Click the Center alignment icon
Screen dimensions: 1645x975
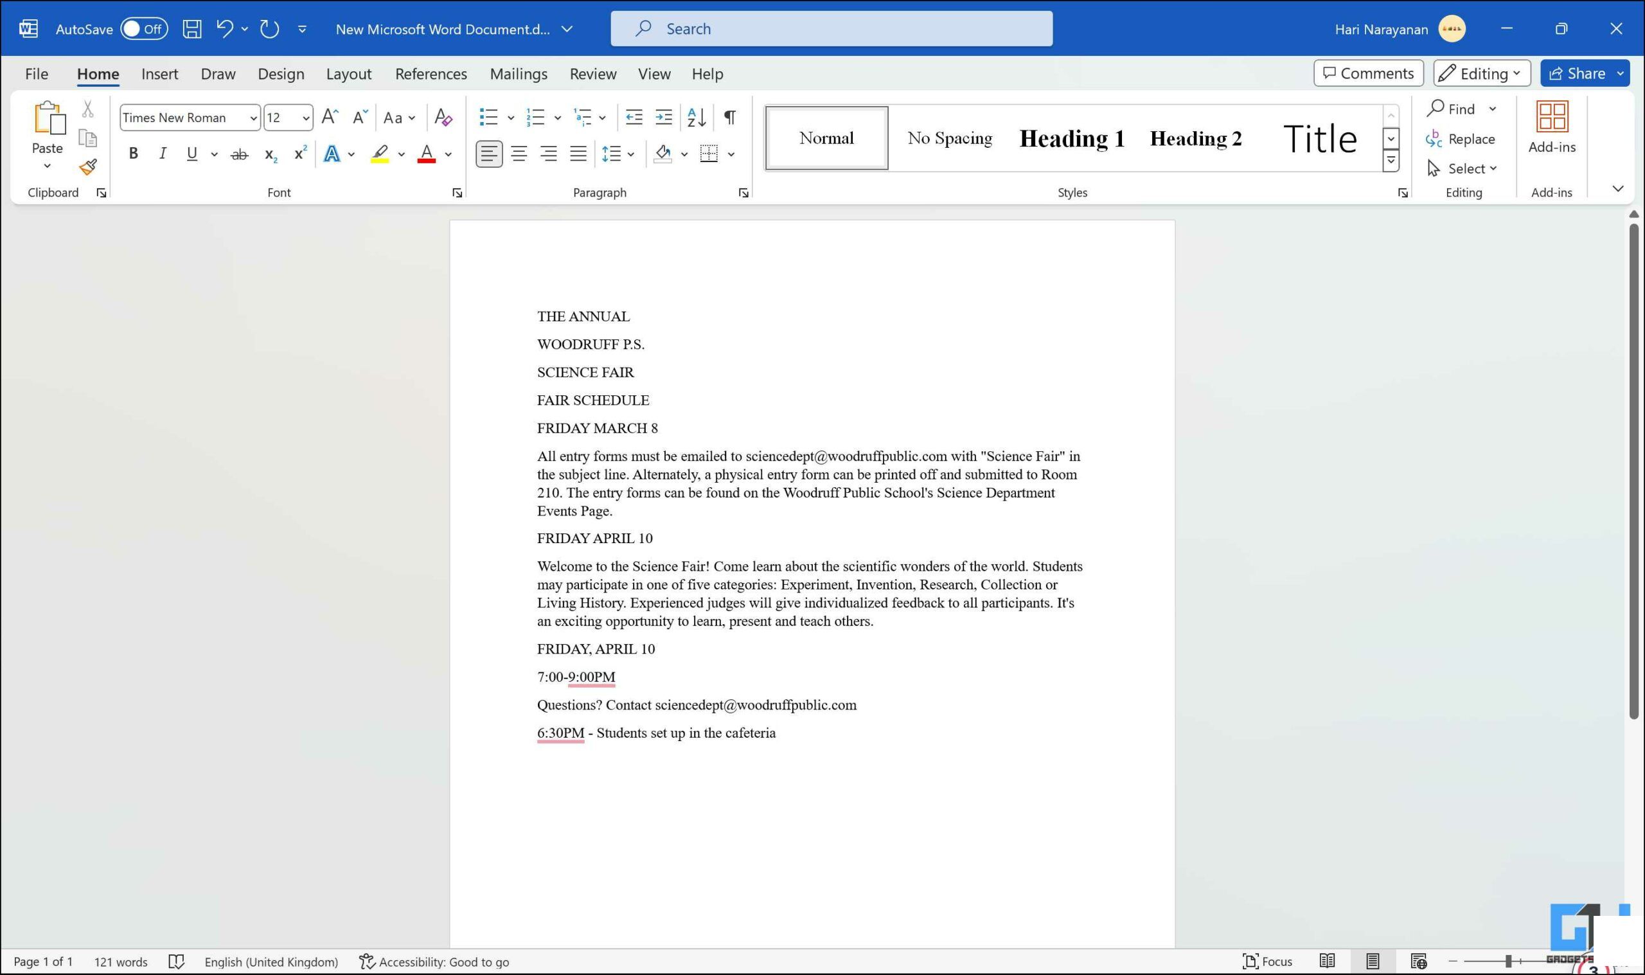click(x=517, y=152)
